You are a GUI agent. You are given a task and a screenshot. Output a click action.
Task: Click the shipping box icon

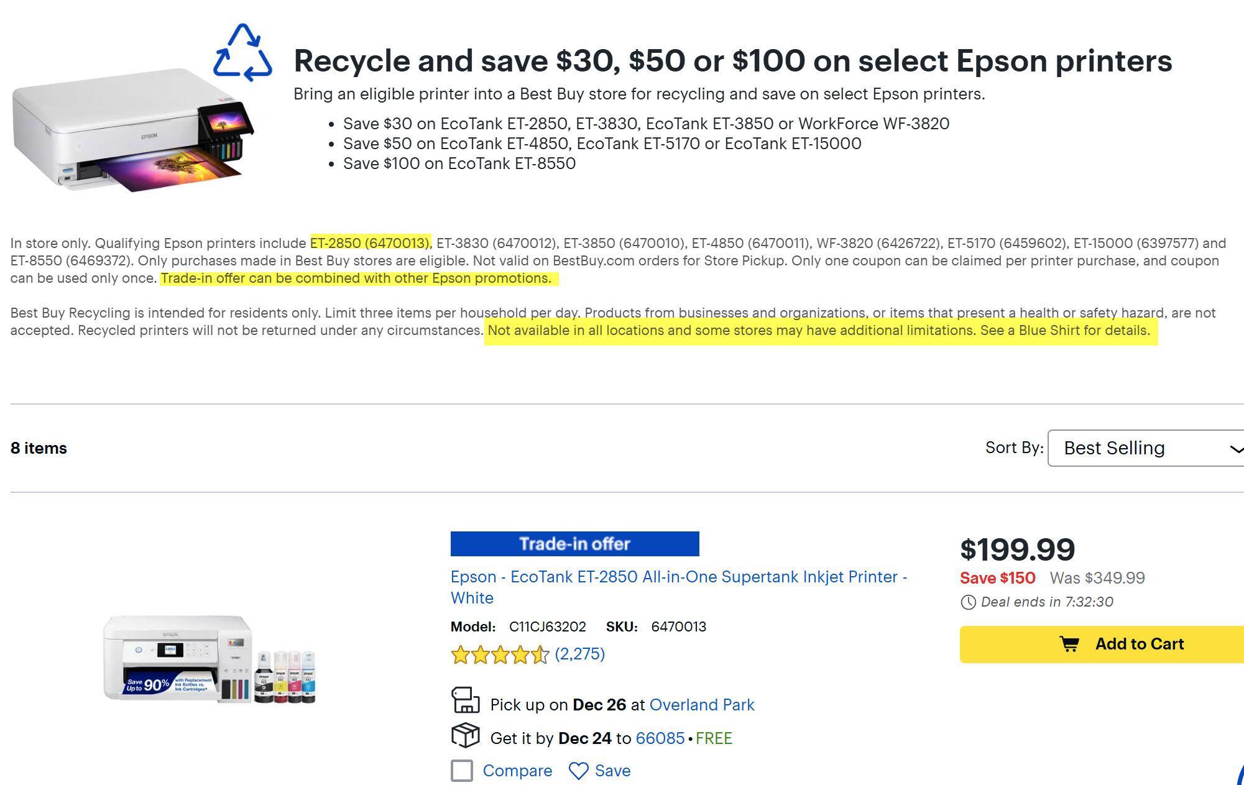(465, 736)
